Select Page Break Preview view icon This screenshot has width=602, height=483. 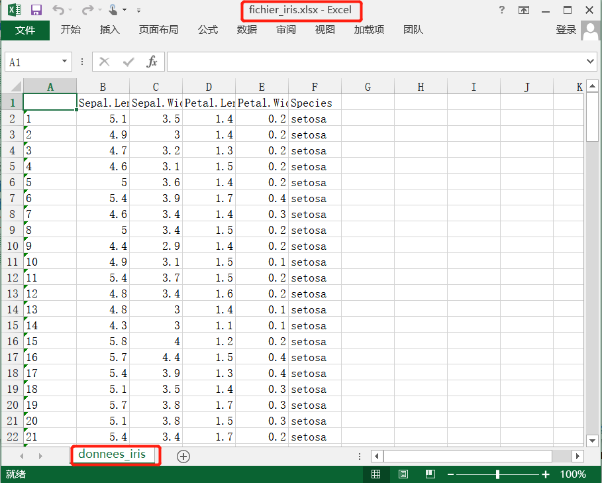coord(430,474)
